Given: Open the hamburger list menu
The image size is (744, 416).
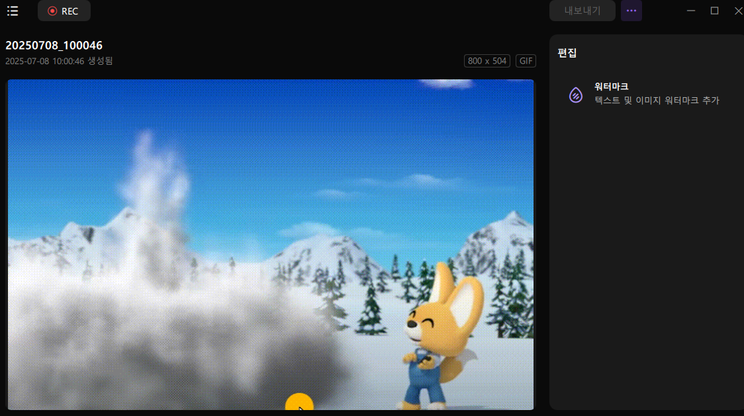Looking at the screenshot, I should [13, 11].
